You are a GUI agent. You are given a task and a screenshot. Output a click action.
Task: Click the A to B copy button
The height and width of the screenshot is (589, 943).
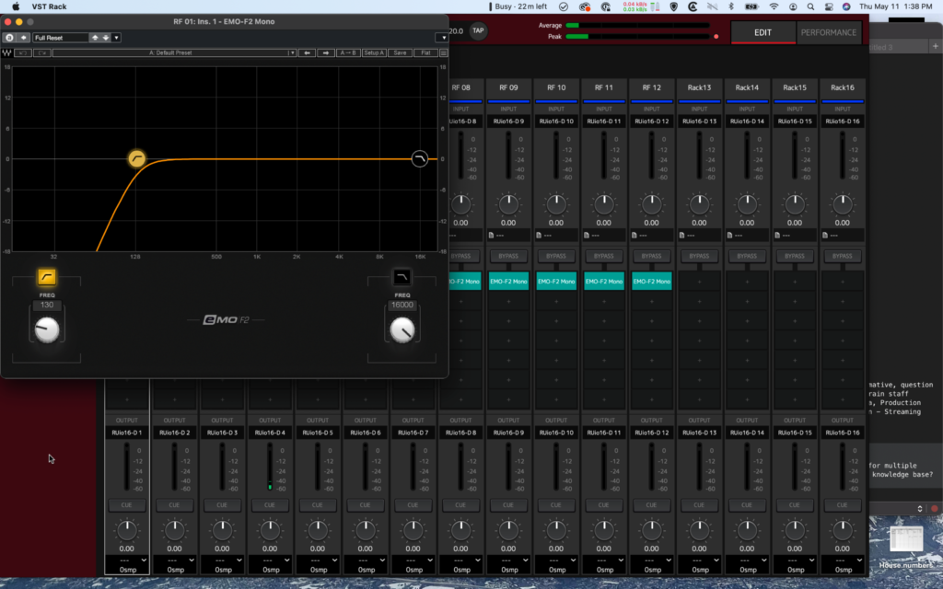347,52
